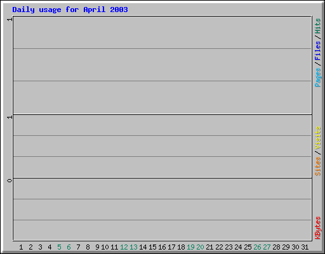This screenshot has width=325, height=254.
Task: Click the chart title 'Daily usage for April 2003'
Action: point(70,10)
